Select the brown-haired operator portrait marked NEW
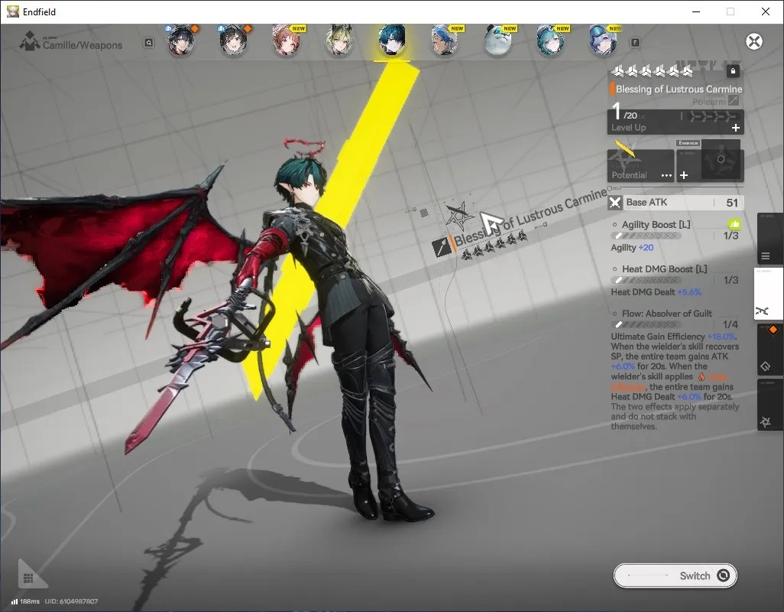Image resolution: width=784 pixels, height=612 pixels. 286,41
